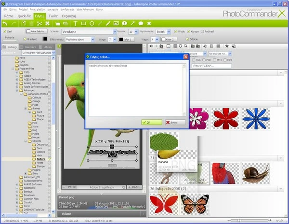Click the Kolor 1 color swatch
289x224 pixels.
125,39
